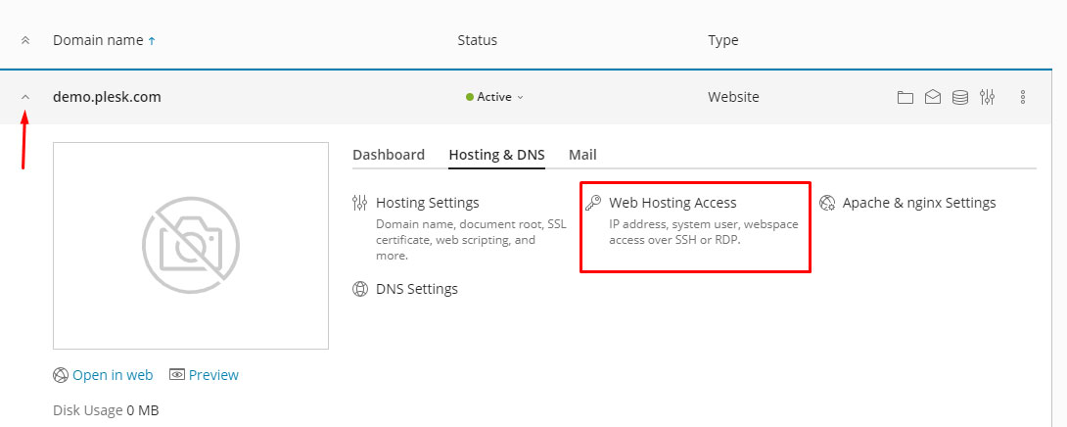Open Apache & nginx Settings
This screenshot has width=1067, height=427.
tap(918, 203)
